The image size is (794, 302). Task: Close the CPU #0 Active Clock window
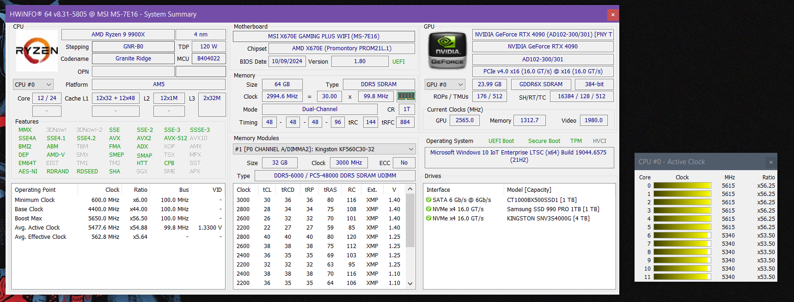coord(771,162)
